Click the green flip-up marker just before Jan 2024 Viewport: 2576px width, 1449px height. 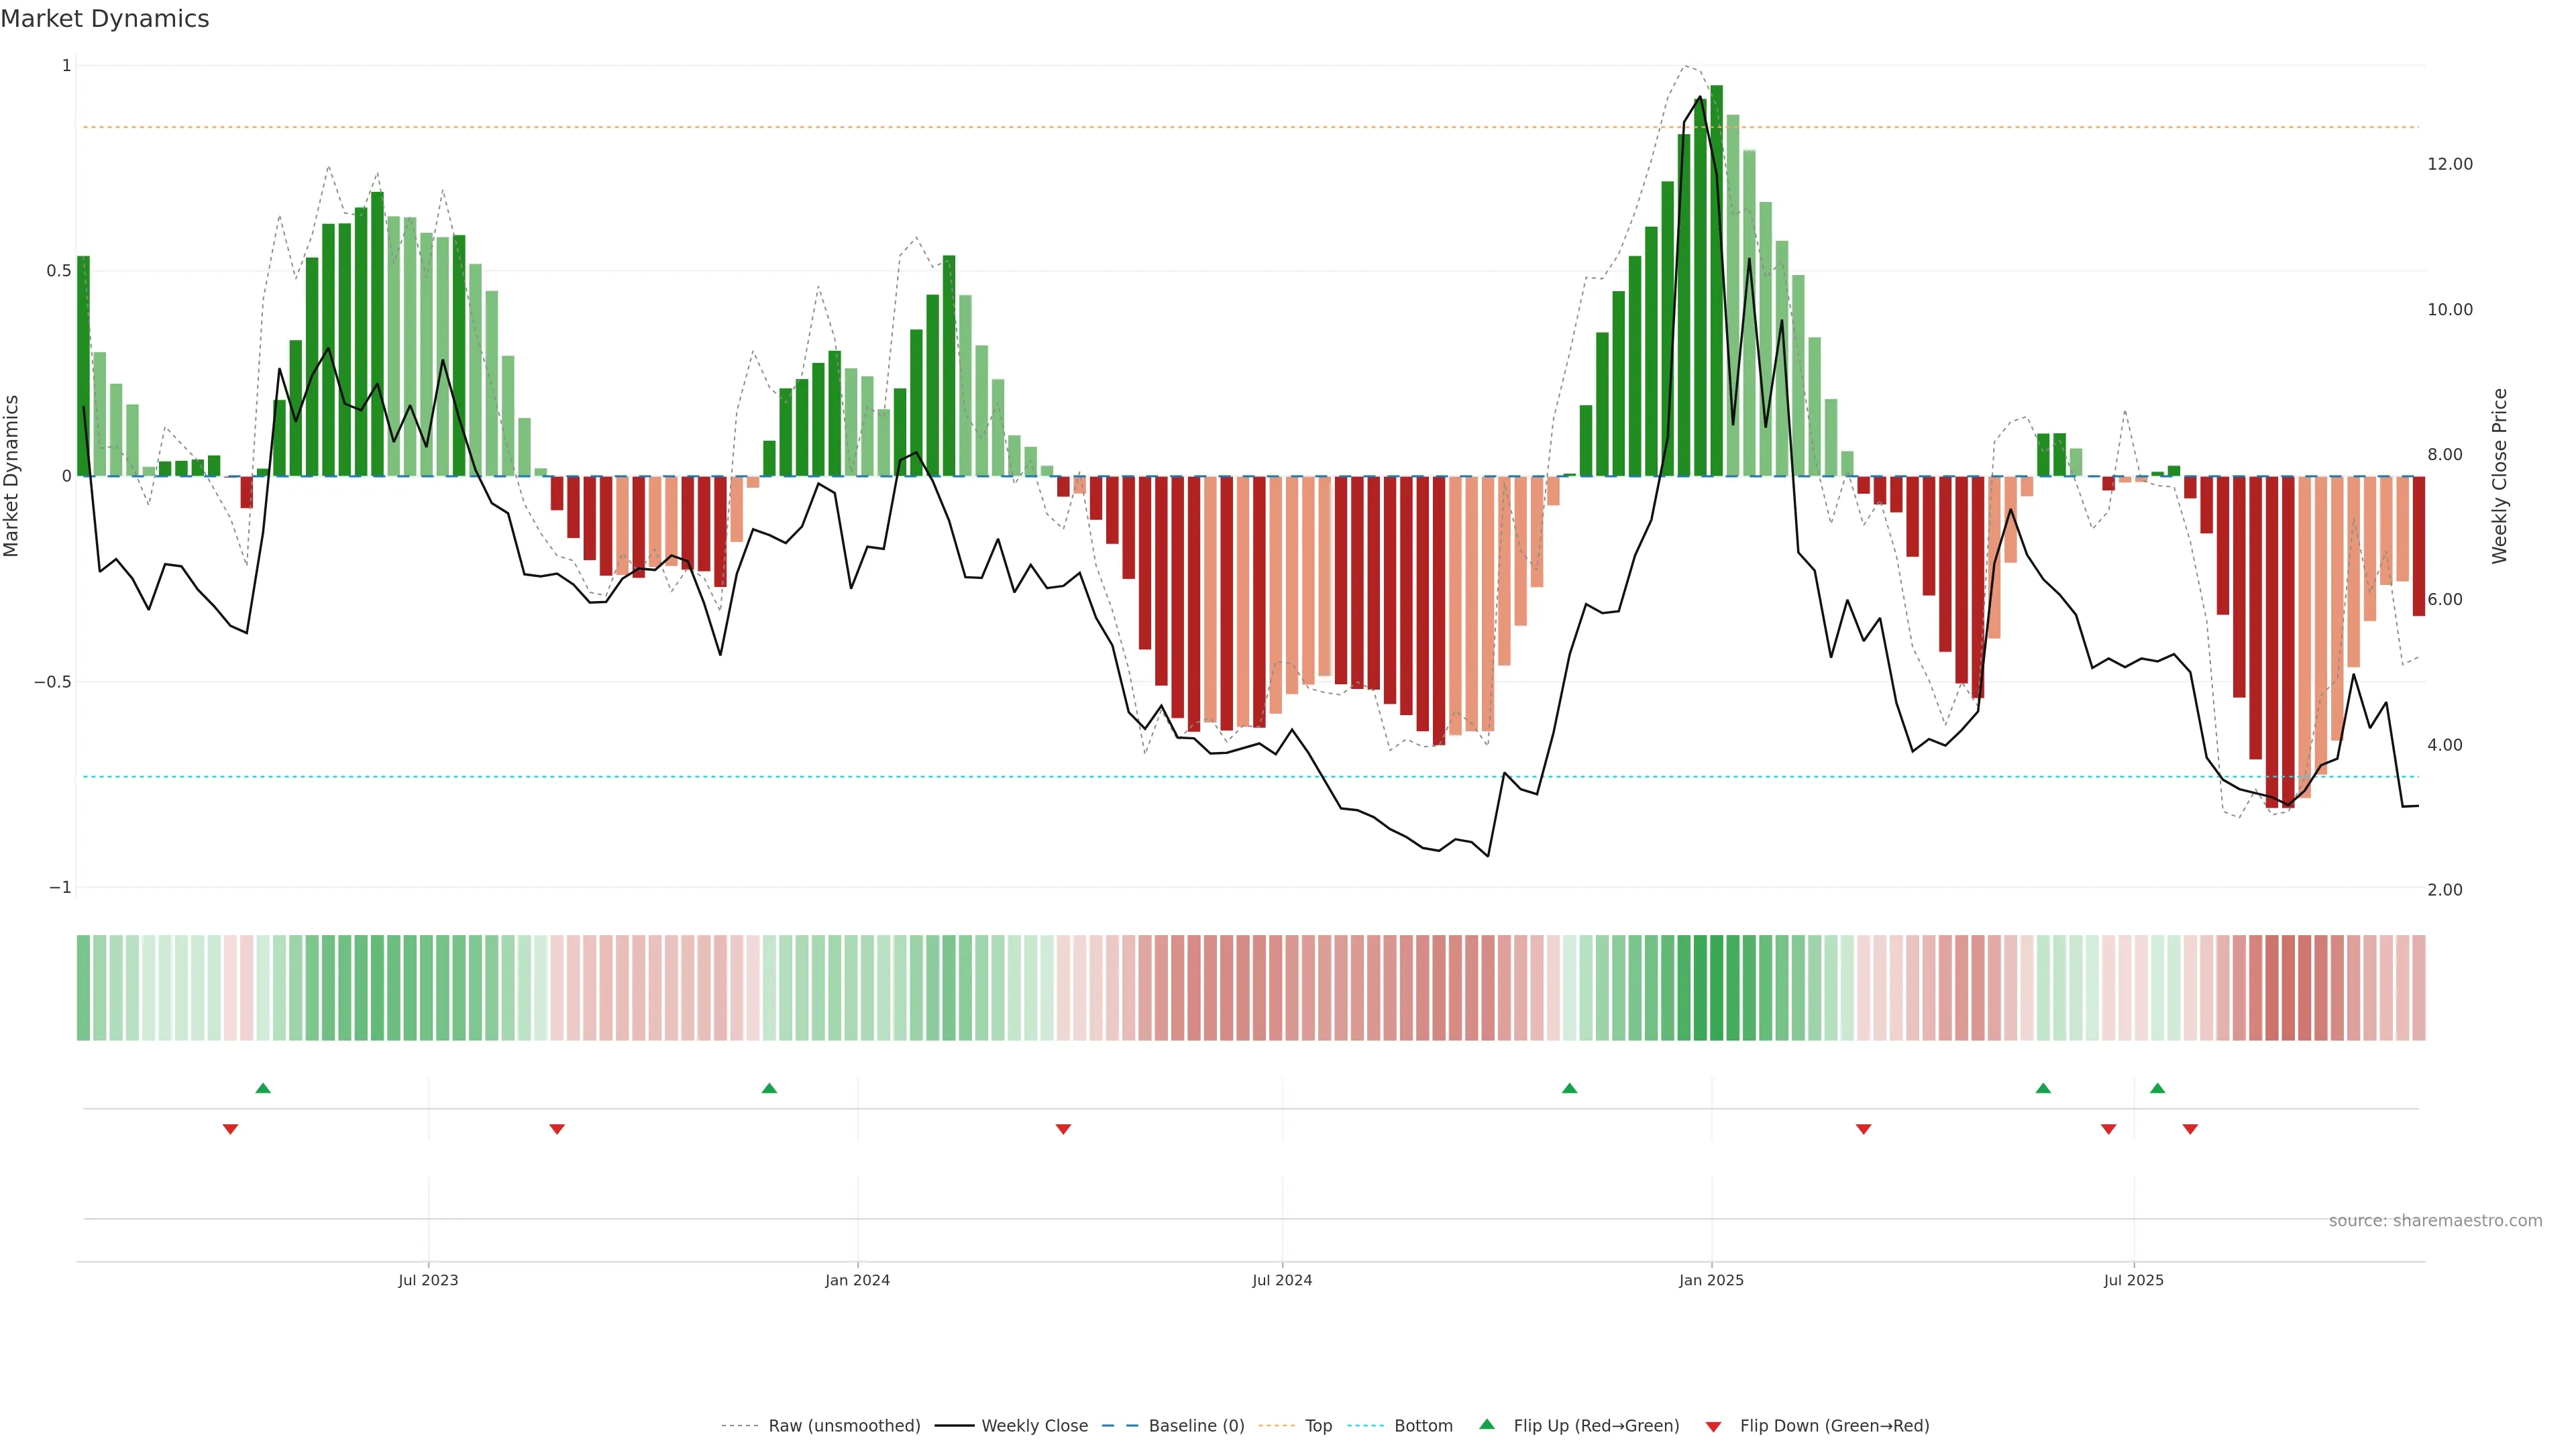click(x=769, y=1088)
